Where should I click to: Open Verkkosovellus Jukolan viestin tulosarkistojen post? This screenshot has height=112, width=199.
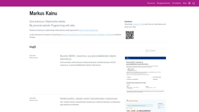click(x=89, y=99)
